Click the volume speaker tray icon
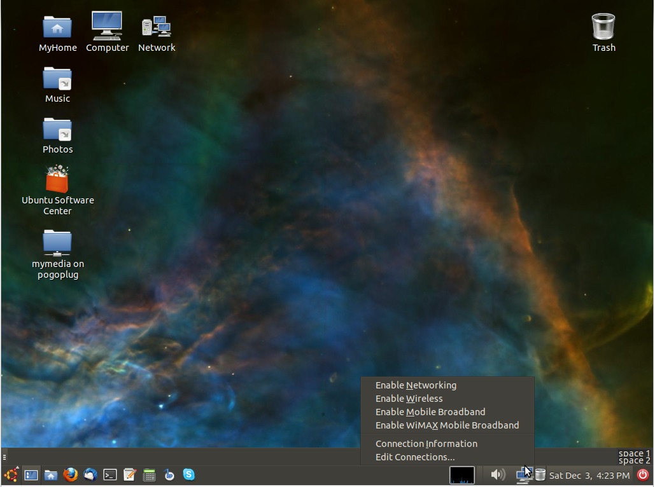This screenshot has width=655, height=487. [498, 474]
